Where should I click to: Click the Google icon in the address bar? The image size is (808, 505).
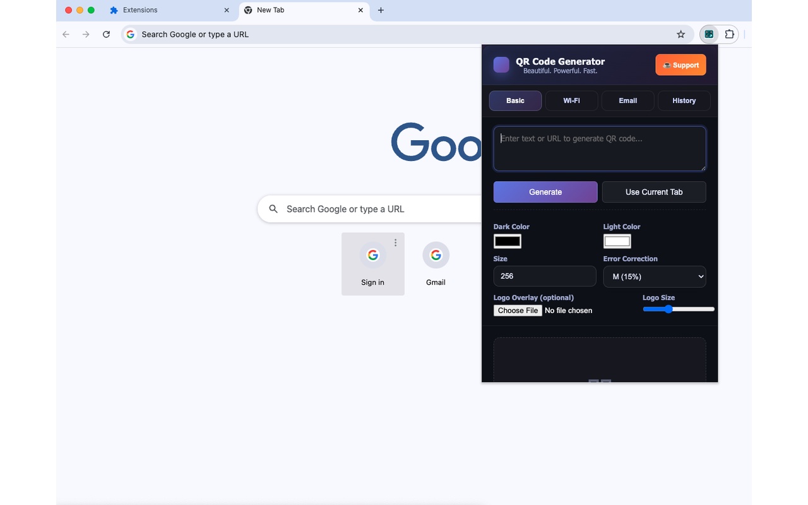[131, 34]
